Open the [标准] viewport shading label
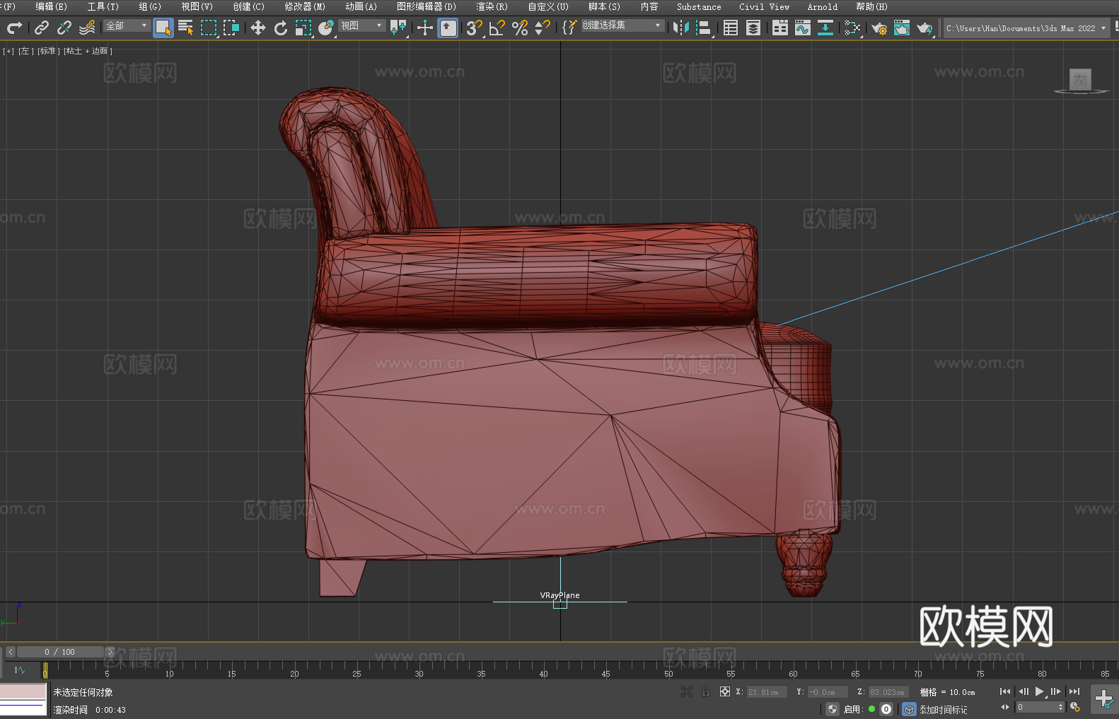 48,51
